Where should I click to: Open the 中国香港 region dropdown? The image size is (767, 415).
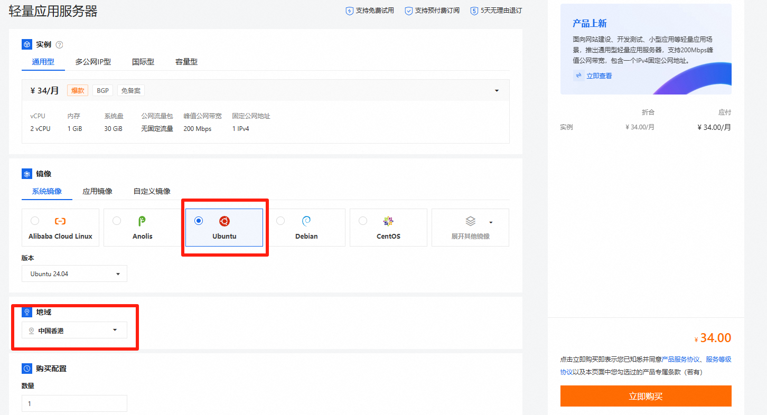click(x=74, y=331)
